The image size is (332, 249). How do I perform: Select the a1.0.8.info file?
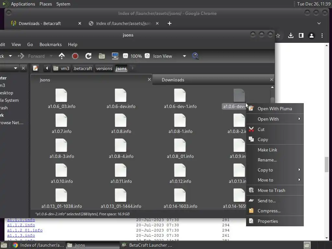pyautogui.click(x=121, y=124)
